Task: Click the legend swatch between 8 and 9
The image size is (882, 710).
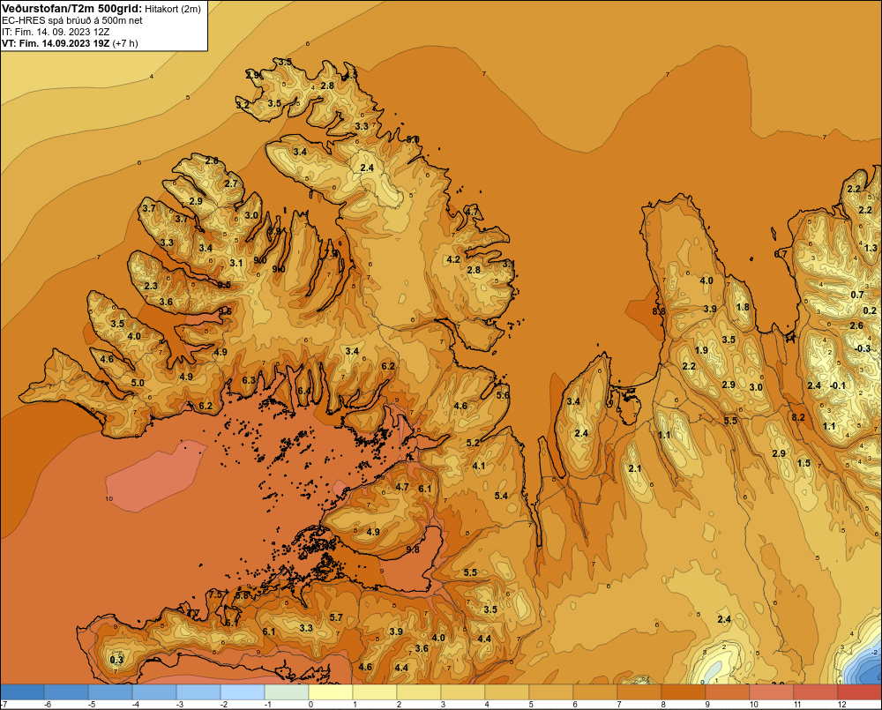Action: (684, 692)
